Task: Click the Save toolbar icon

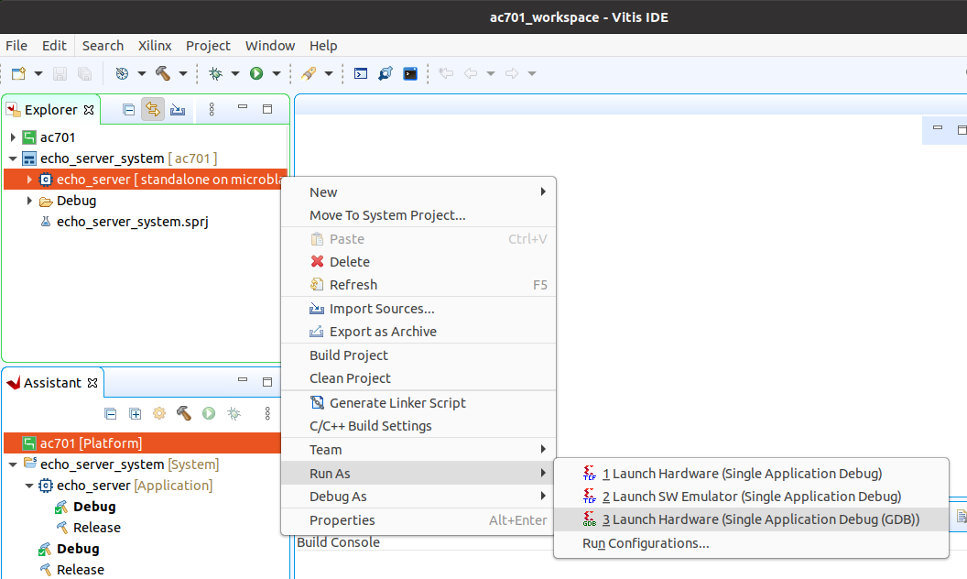Action: click(x=60, y=73)
